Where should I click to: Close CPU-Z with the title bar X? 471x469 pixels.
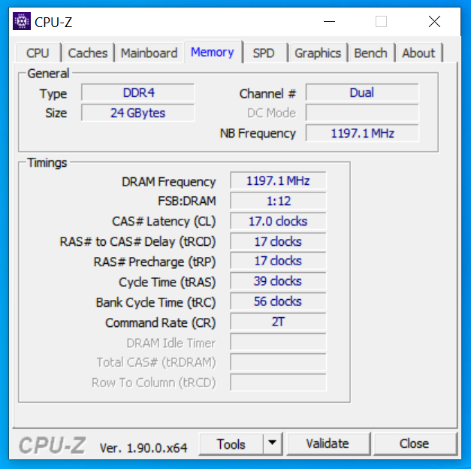point(434,22)
